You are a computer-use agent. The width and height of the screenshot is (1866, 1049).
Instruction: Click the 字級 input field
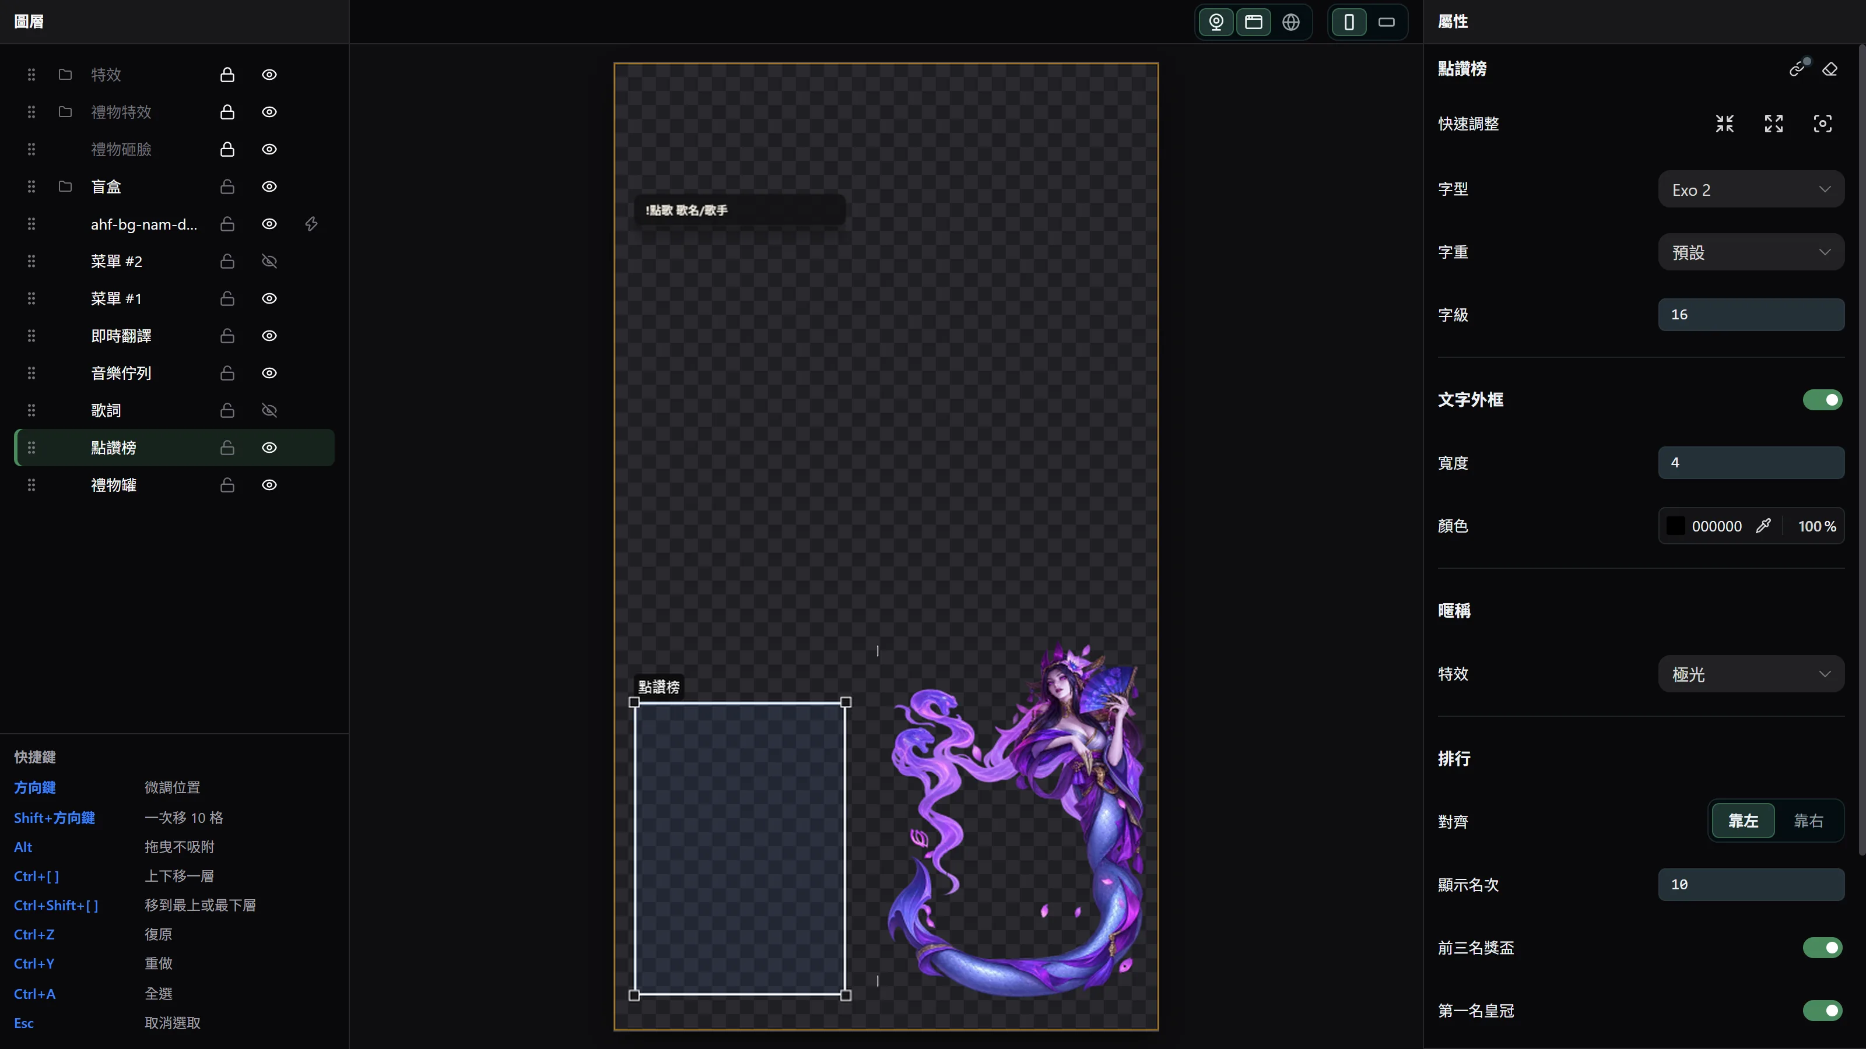pyautogui.click(x=1751, y=315)
